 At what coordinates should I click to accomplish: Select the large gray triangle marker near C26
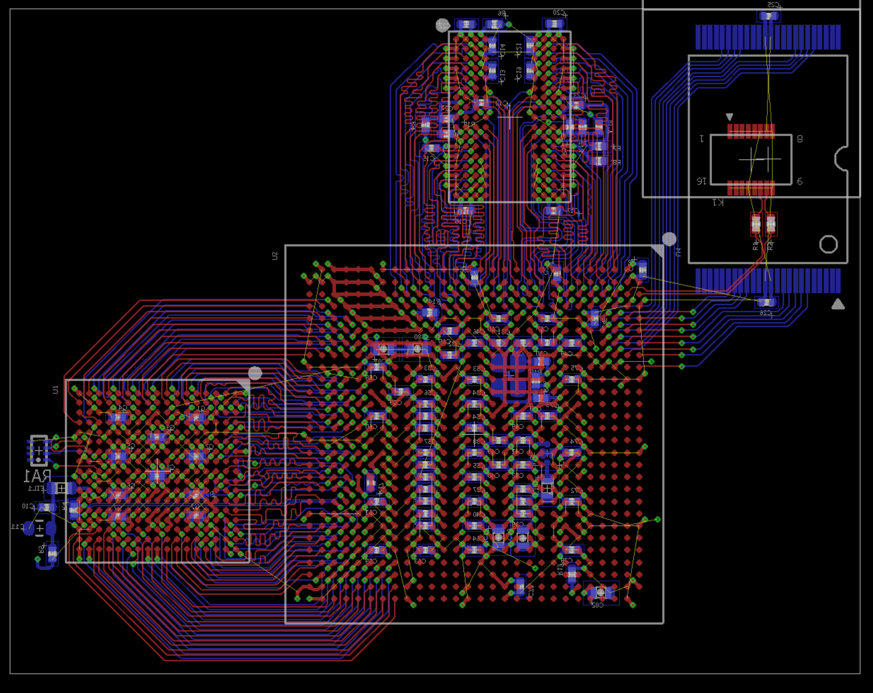point(838,304)
